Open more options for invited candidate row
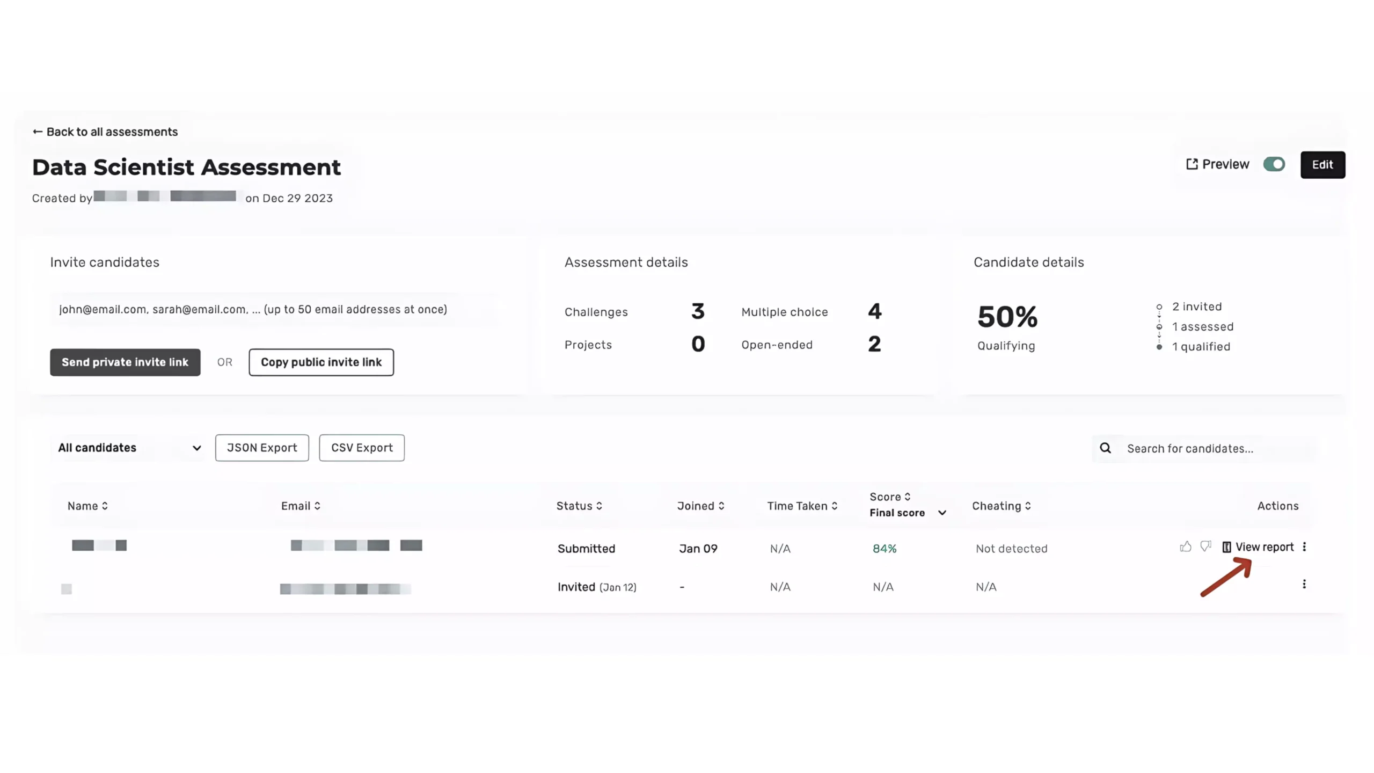Image resolution: width=1374 pixels, height=773 pixels. (x=1304, y=584)
